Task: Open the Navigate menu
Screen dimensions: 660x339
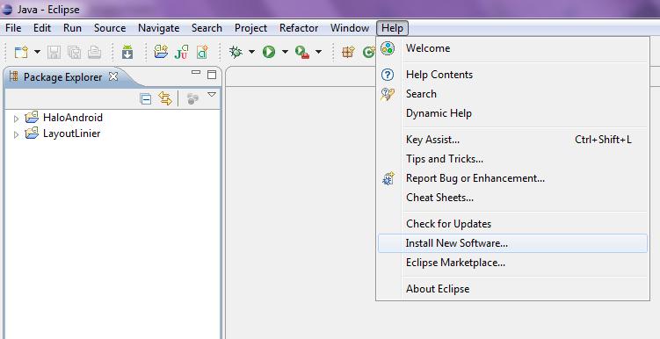Action: click(159, 28)
